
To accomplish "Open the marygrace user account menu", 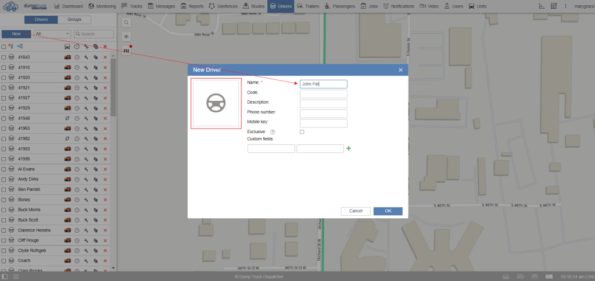I will (583, 6).
